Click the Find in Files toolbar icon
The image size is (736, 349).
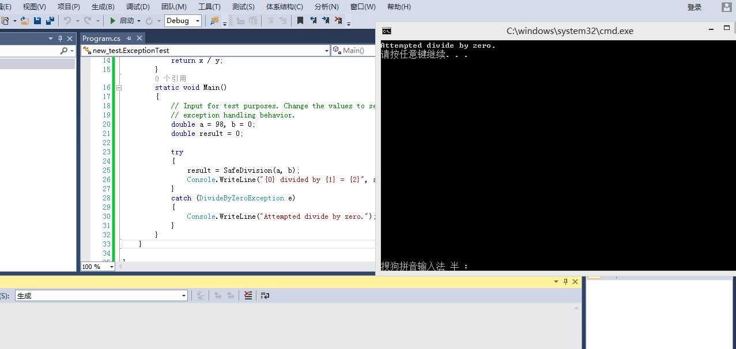[x=213, y=21]
